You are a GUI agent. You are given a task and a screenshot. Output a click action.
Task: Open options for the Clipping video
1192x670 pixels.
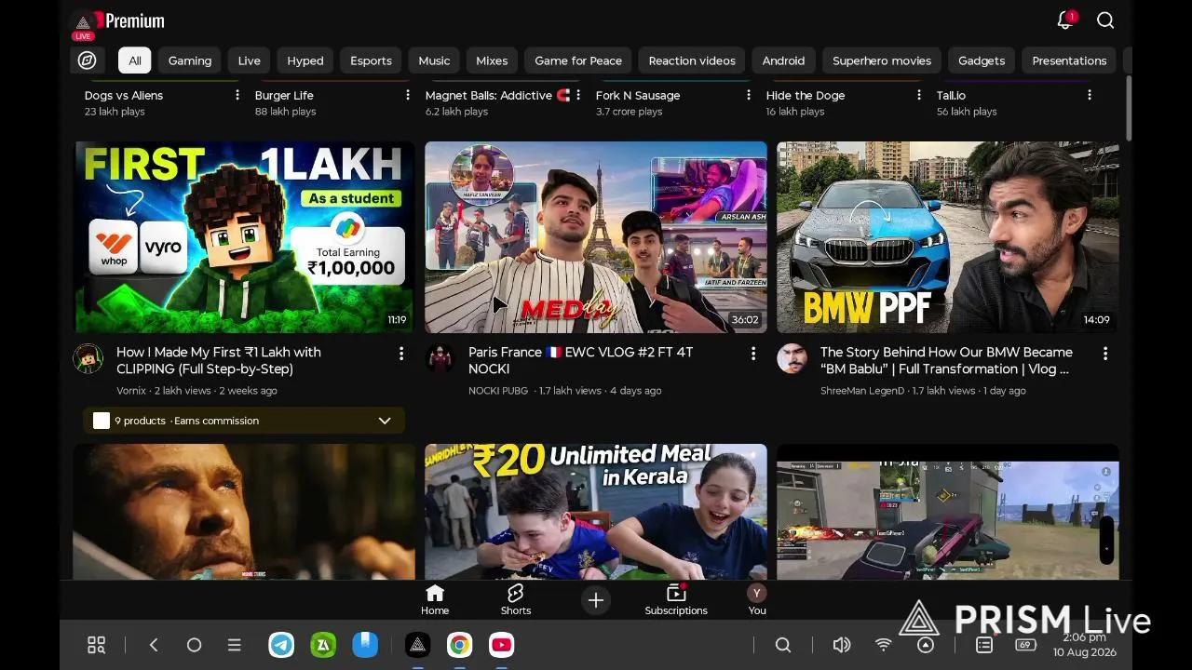pos(401,354)
